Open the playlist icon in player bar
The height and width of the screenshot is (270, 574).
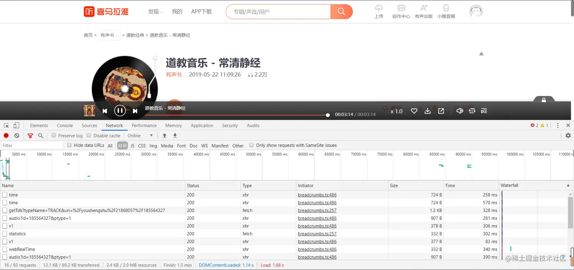pyautogui.click(x=484, y=111)
